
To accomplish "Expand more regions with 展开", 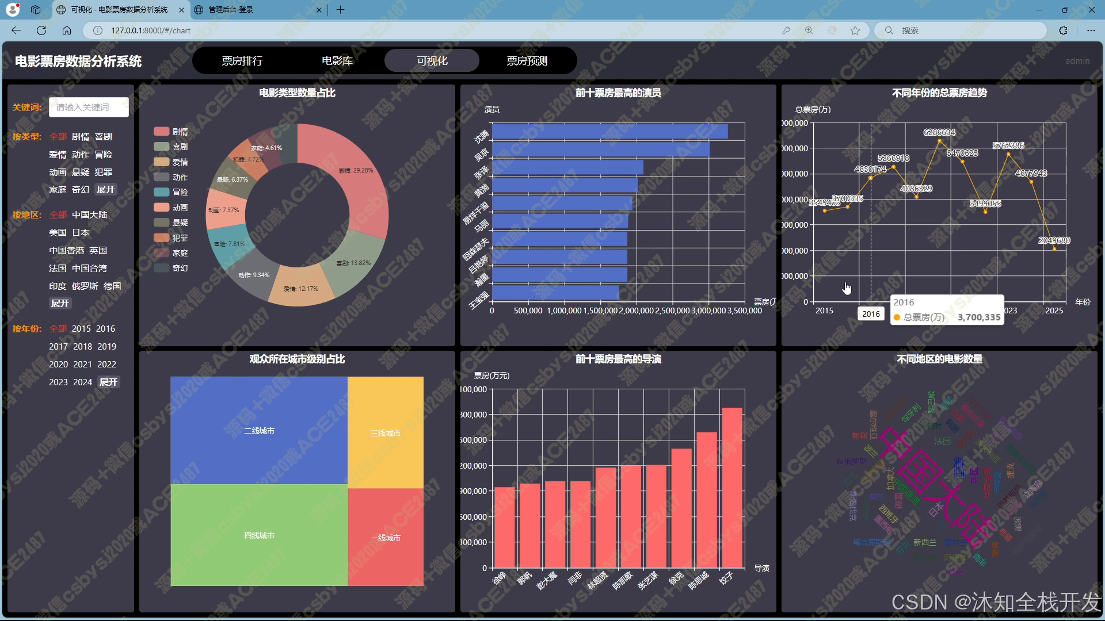I will pos(60,304).
